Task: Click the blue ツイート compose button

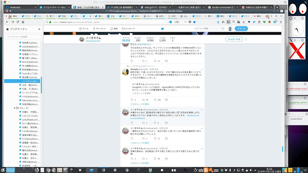Action: tap(241, 29)
